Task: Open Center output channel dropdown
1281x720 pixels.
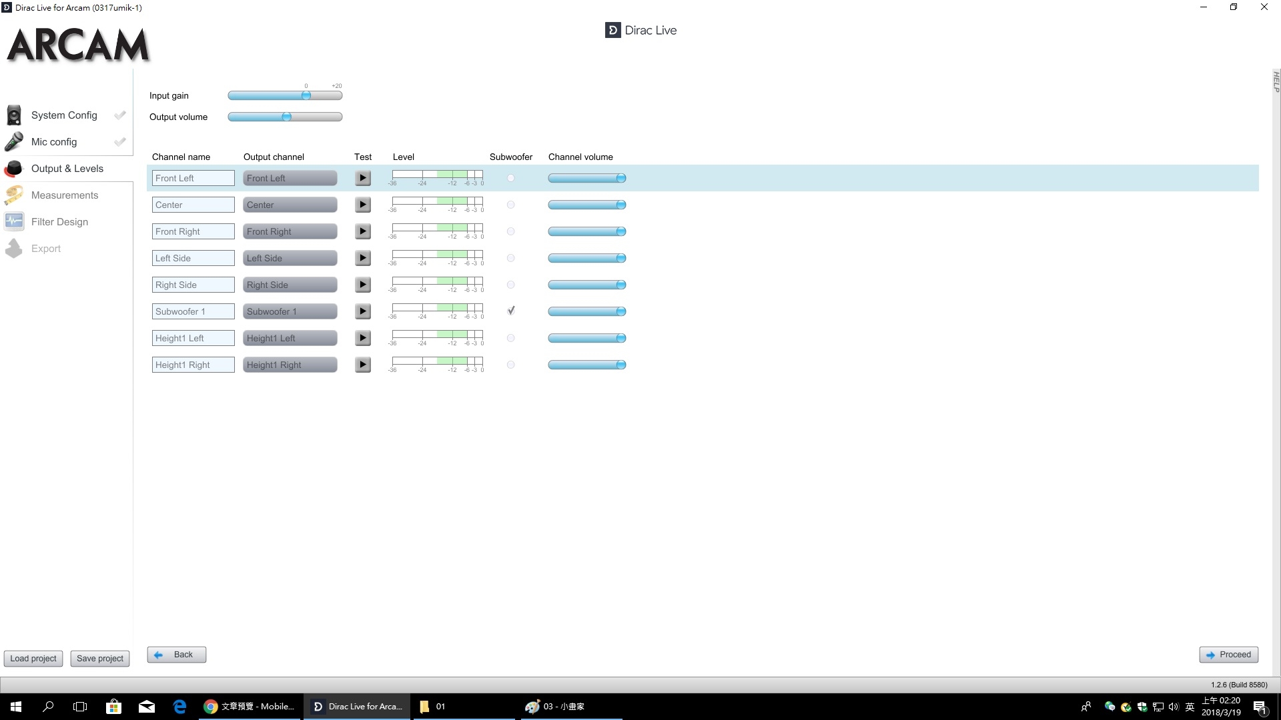Action: pos(290,205)
